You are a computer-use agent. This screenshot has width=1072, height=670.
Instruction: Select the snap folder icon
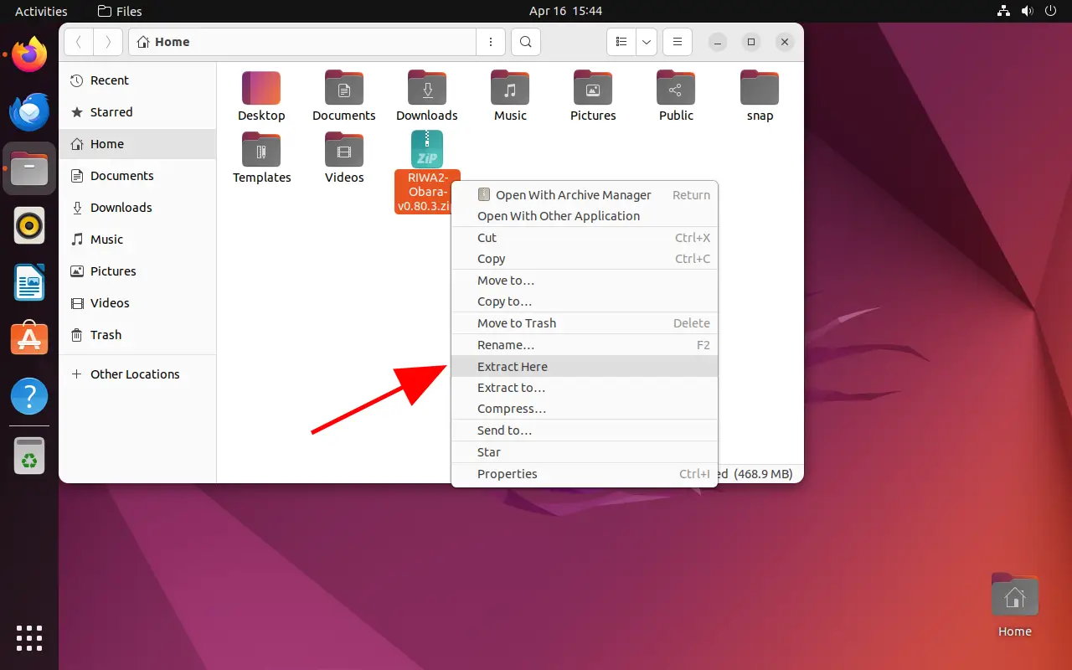coord(760,89)
